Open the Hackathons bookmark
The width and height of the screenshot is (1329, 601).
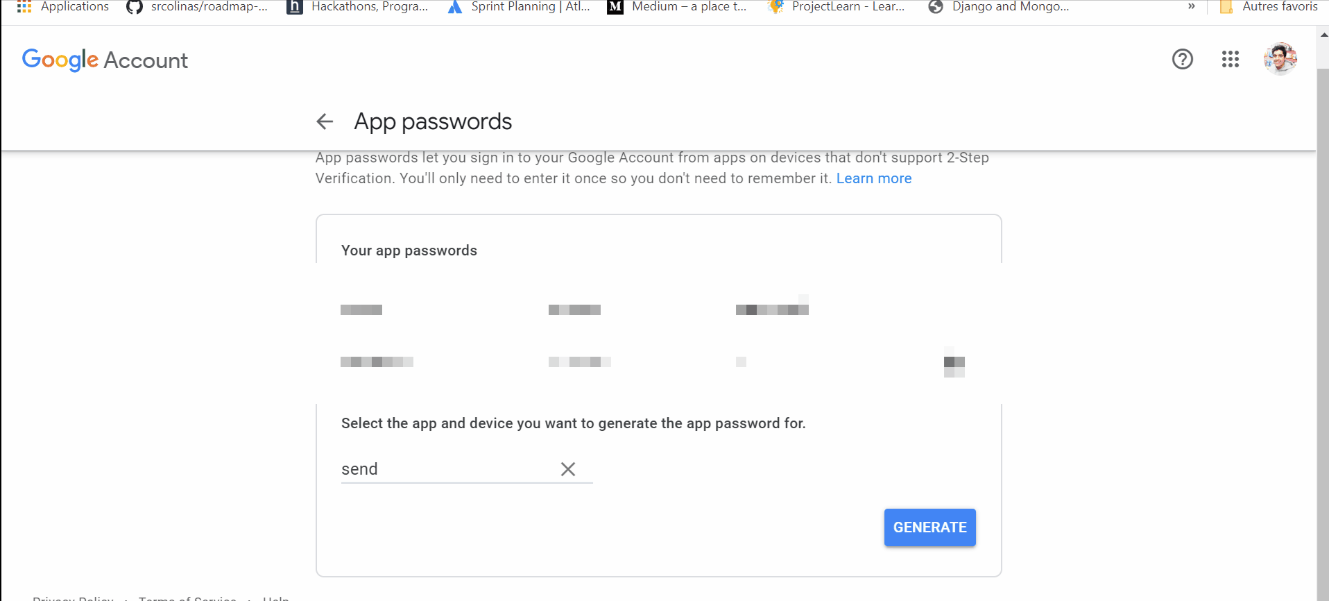357,7
